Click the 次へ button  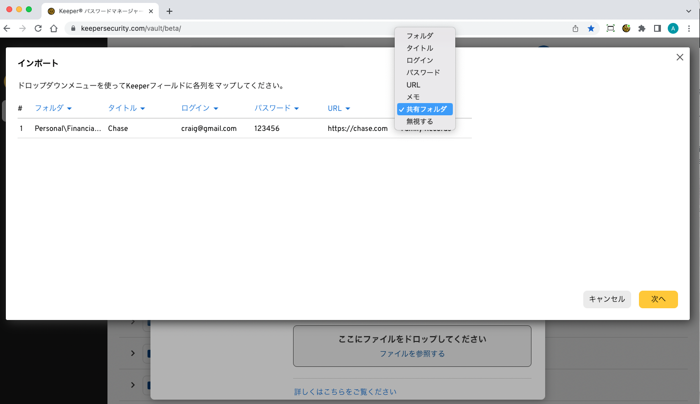pyautogui.click(x=658, y=299)
